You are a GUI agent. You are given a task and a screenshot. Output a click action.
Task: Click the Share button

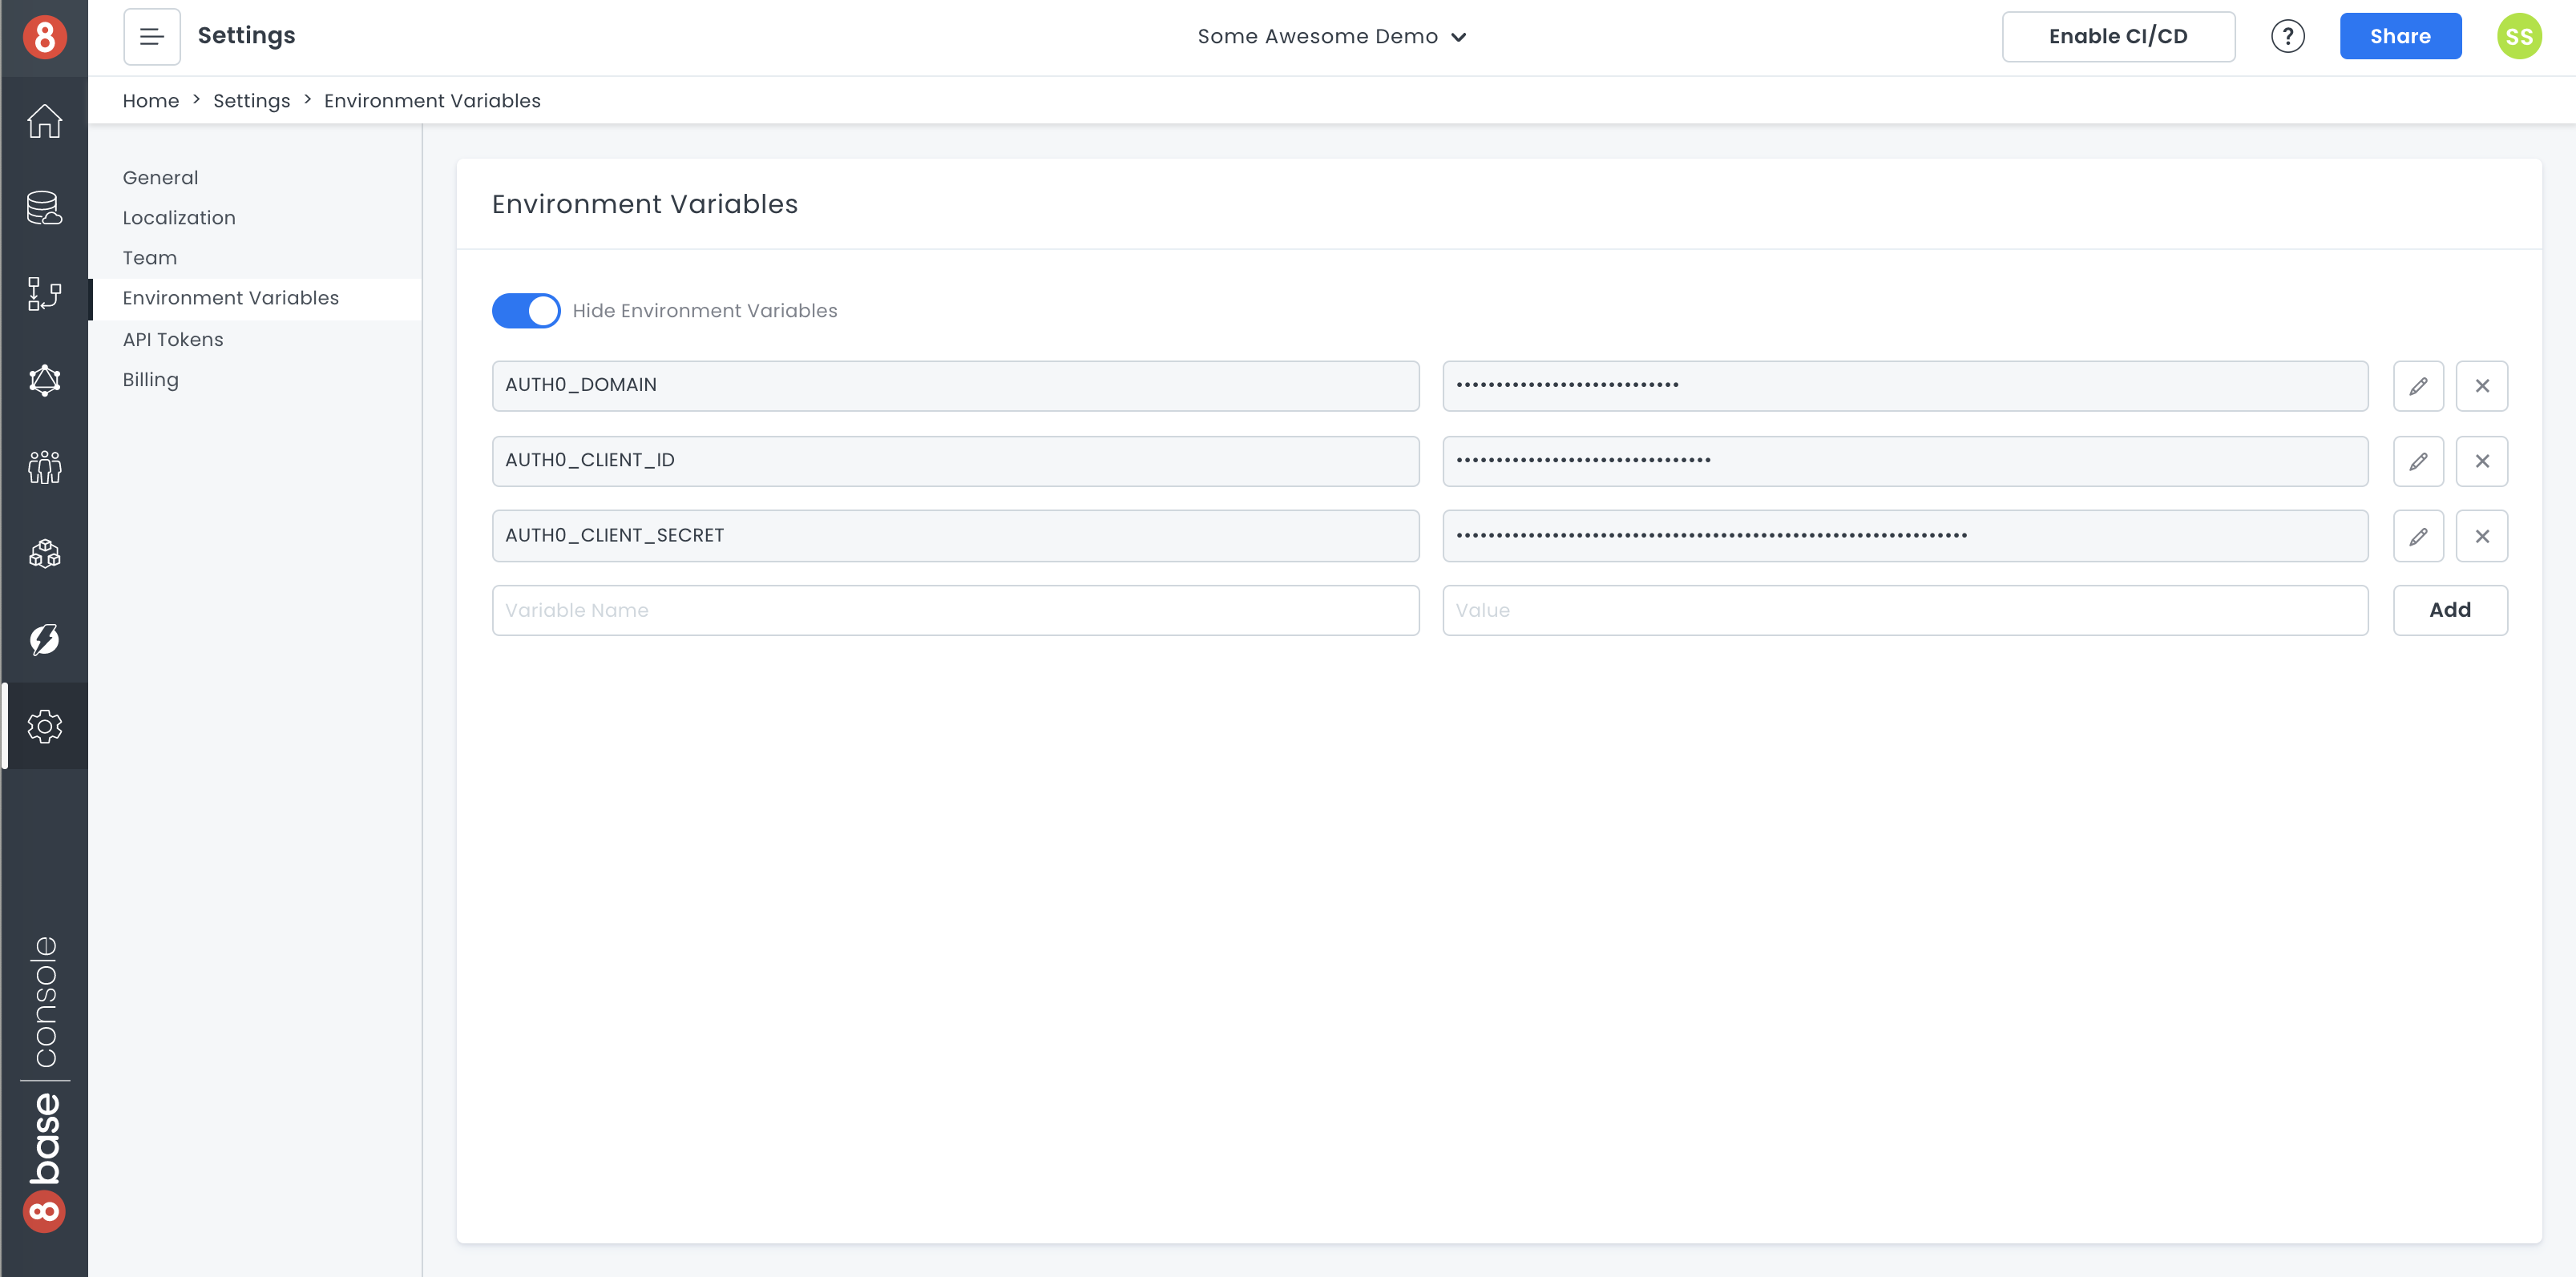click(x=2400, y=36)
